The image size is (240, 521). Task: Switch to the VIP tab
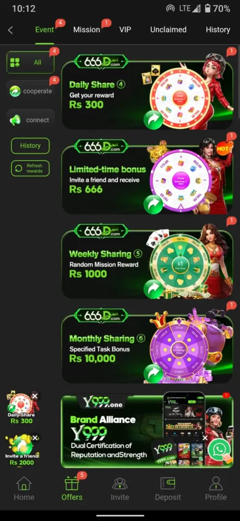click(125, 30)
